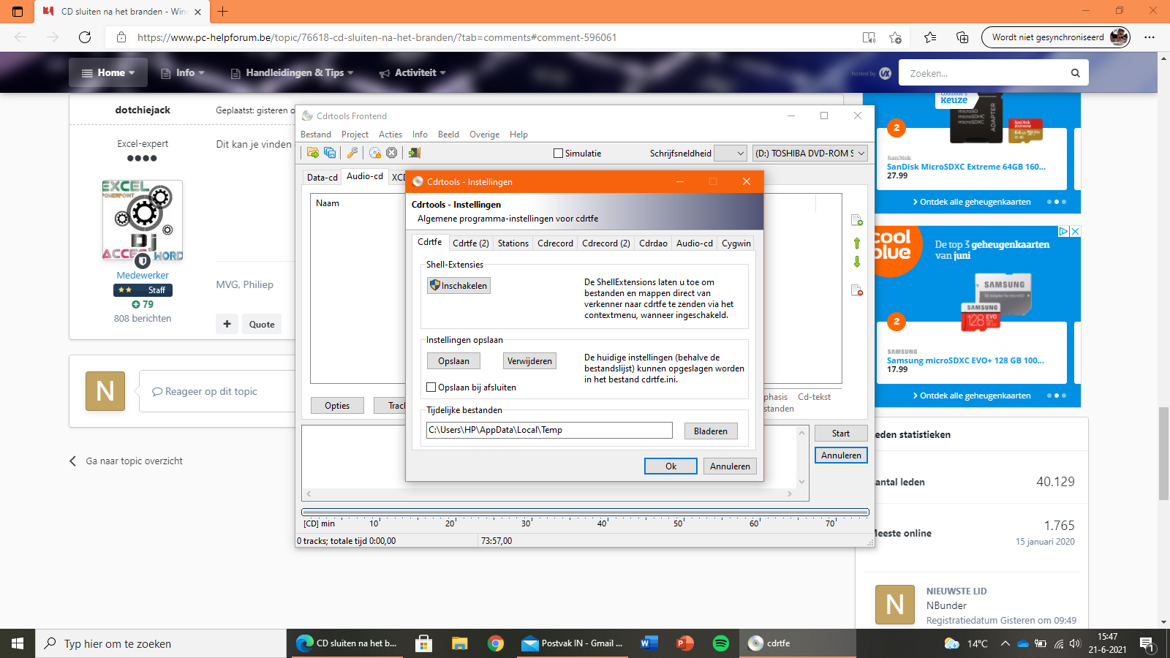Click Inschakelen to enable shell extensions
Image resolution: width=1170 pixels, height=658 pixels.
[458, 285]
